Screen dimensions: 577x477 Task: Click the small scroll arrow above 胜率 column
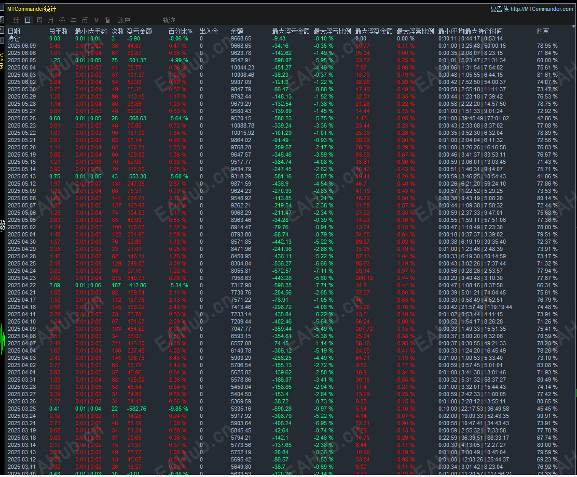(x=573, y=26)
